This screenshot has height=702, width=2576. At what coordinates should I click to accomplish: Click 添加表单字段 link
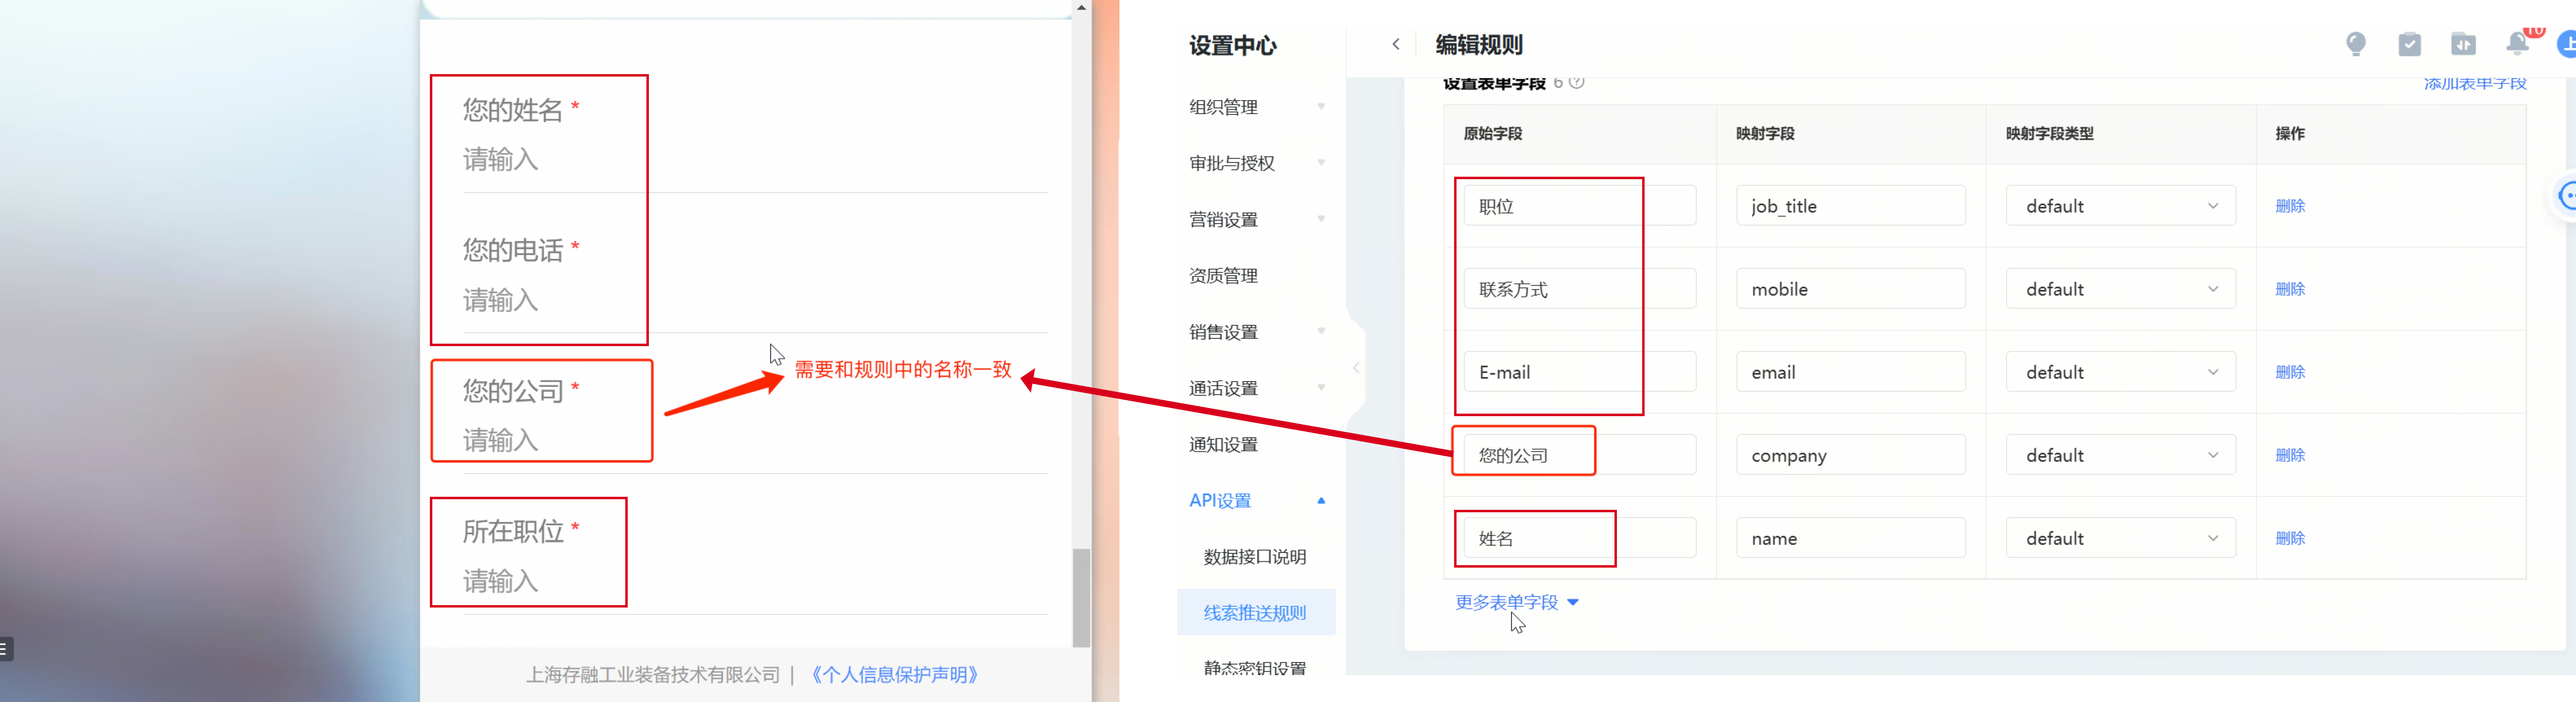(2475, 83)
